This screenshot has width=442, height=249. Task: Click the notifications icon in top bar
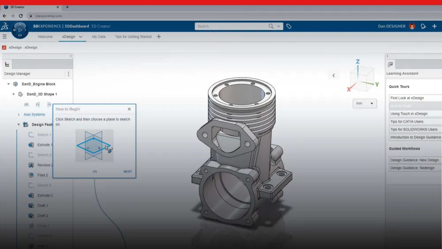pos(423,26)
